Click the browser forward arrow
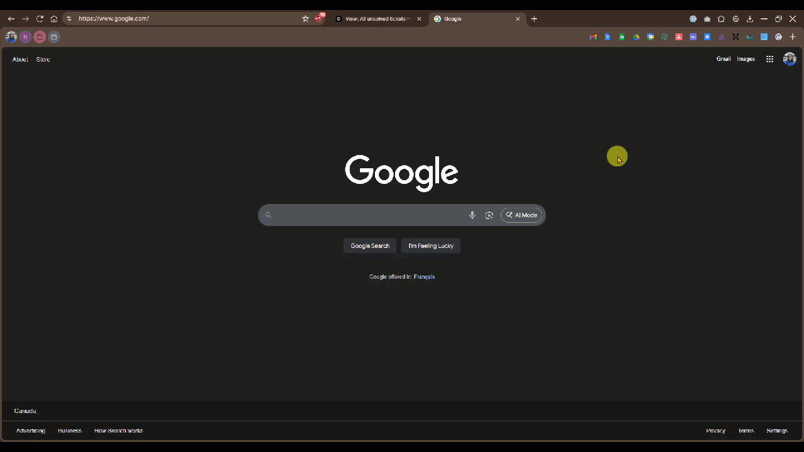804x452 pixels. [x=26, y=19]
